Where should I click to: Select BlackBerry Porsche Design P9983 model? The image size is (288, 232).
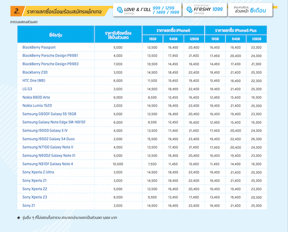[x=50, y=64]
